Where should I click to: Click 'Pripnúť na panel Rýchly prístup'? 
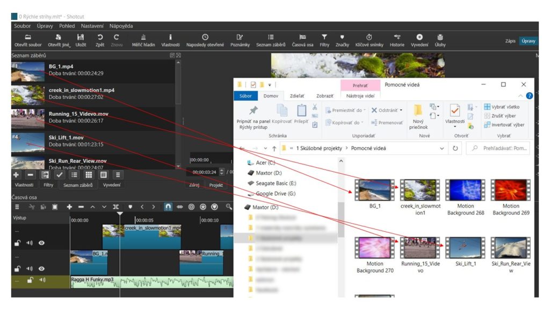coord(254,117)
